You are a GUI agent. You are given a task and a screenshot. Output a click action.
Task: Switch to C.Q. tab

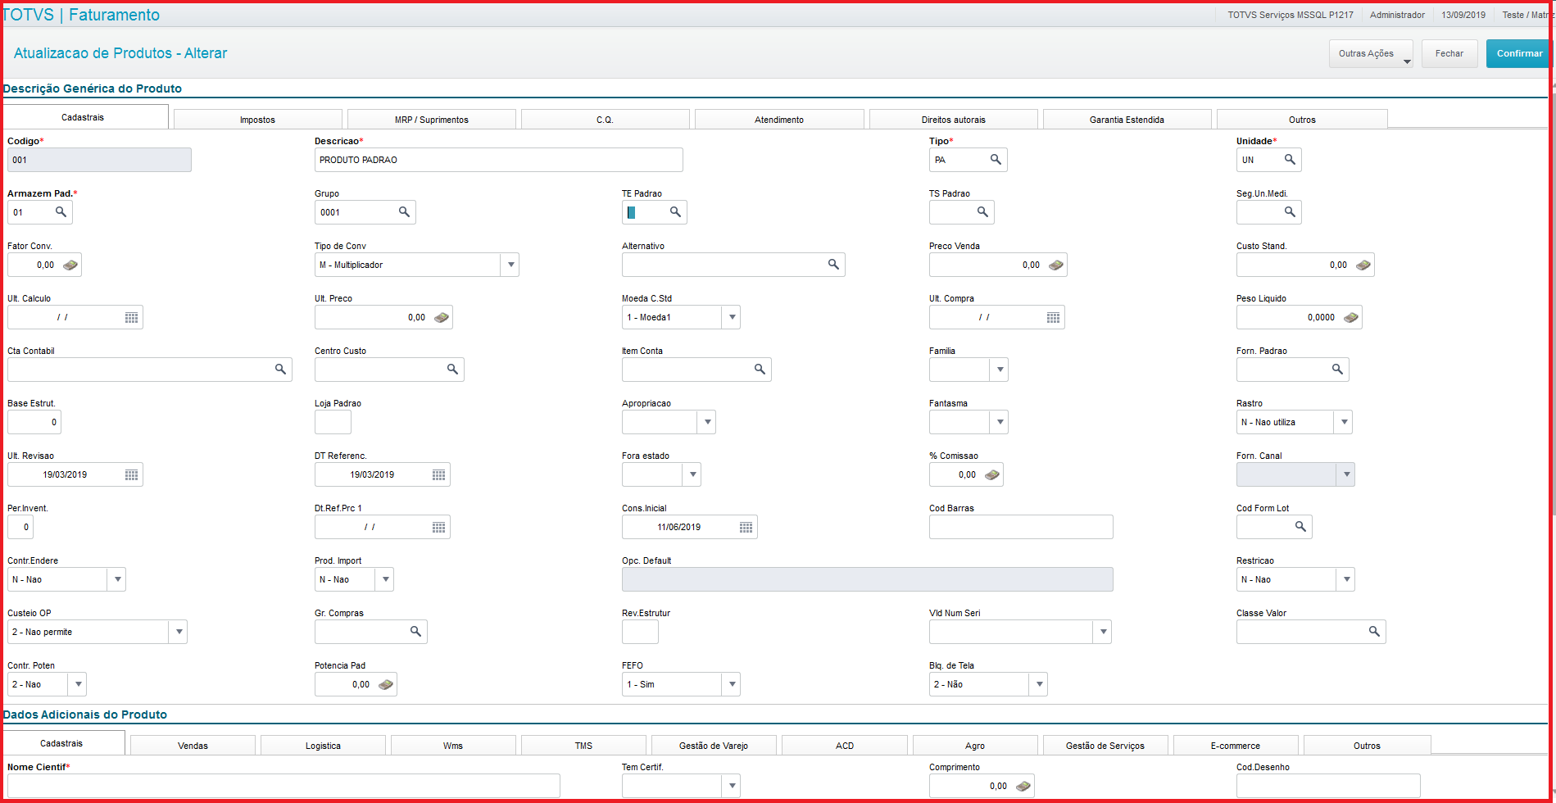coord(606,120)
